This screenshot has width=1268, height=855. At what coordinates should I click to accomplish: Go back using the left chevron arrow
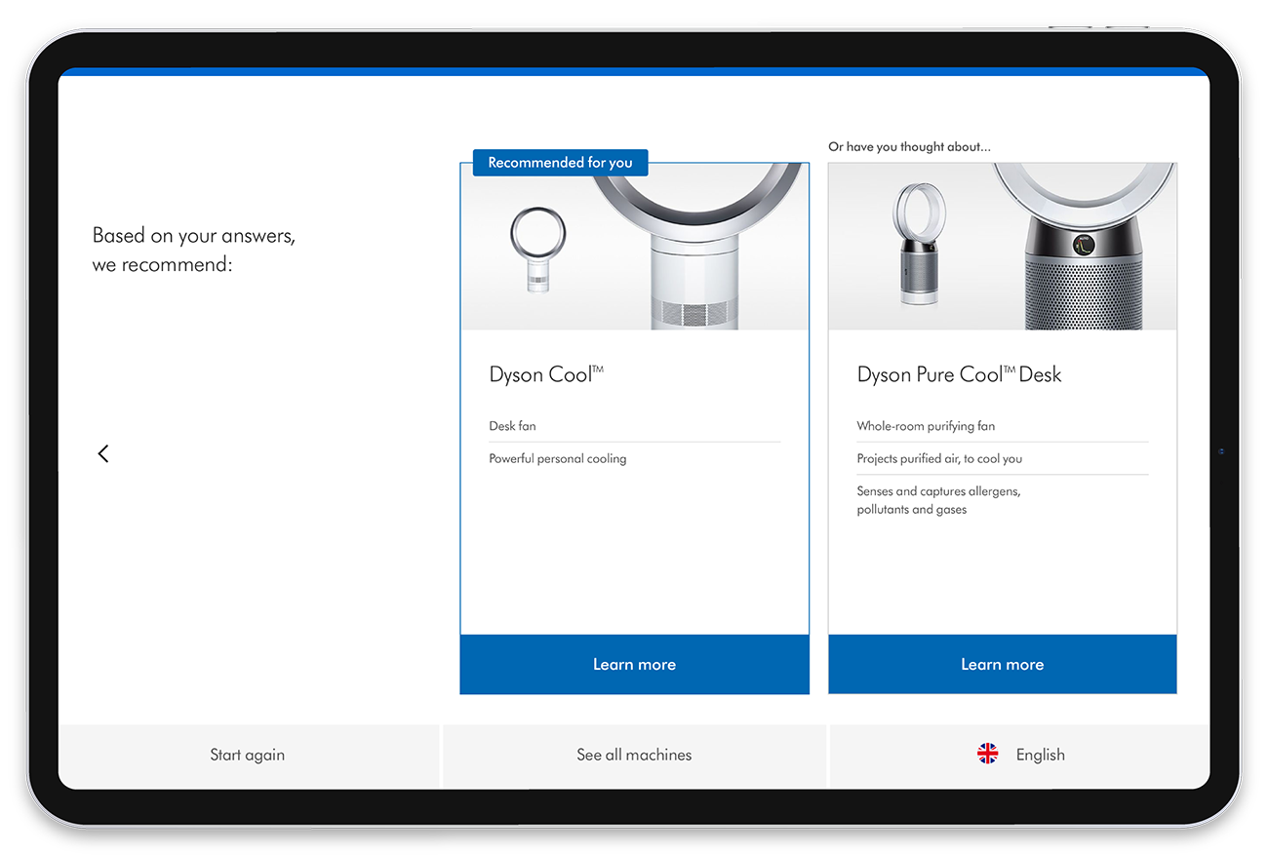click(x=103, y=453)
